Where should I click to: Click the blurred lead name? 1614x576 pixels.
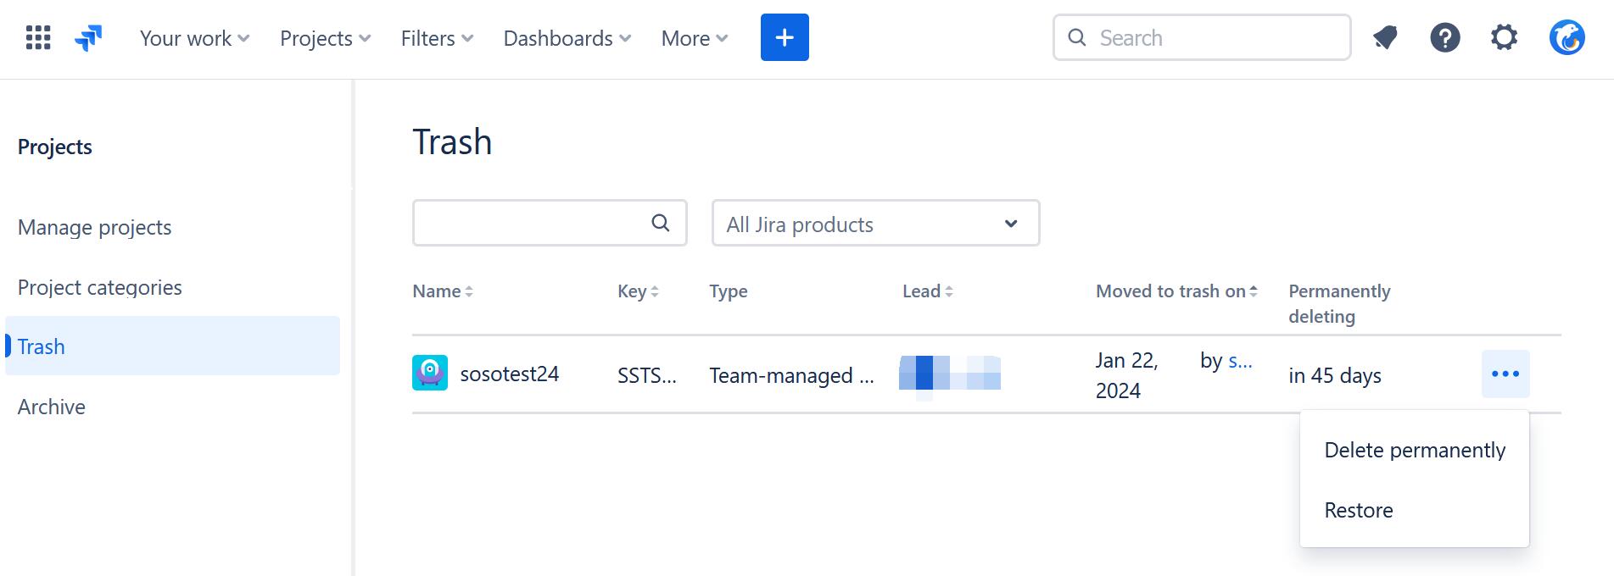pos(950,374)
